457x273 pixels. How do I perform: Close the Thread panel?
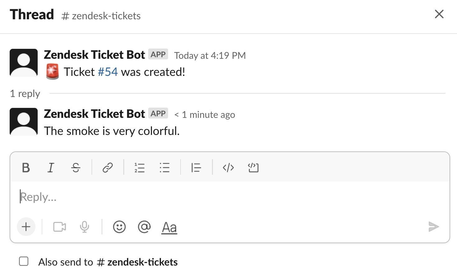(x=439, y=14)
